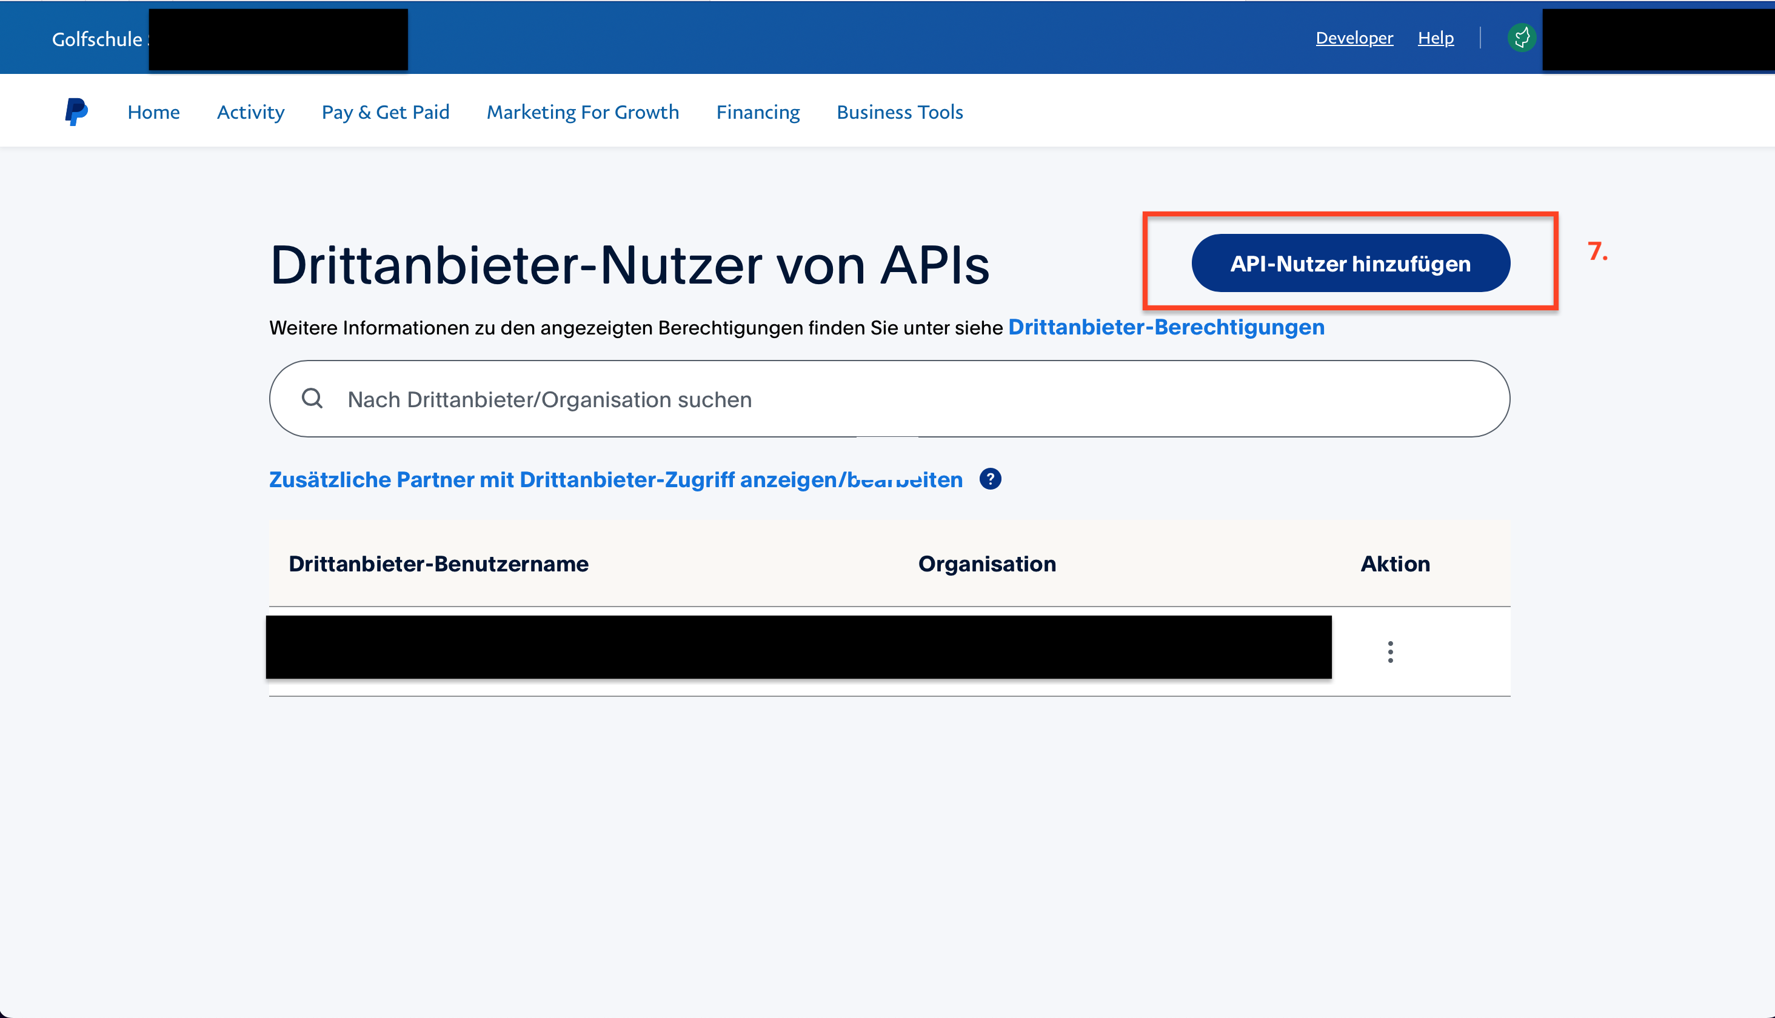Click the API-Nutzer hinzufügen button

(x=1351, y=263)
